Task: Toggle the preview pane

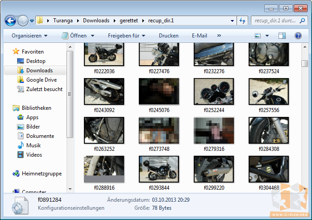Action: coord(282,36)
